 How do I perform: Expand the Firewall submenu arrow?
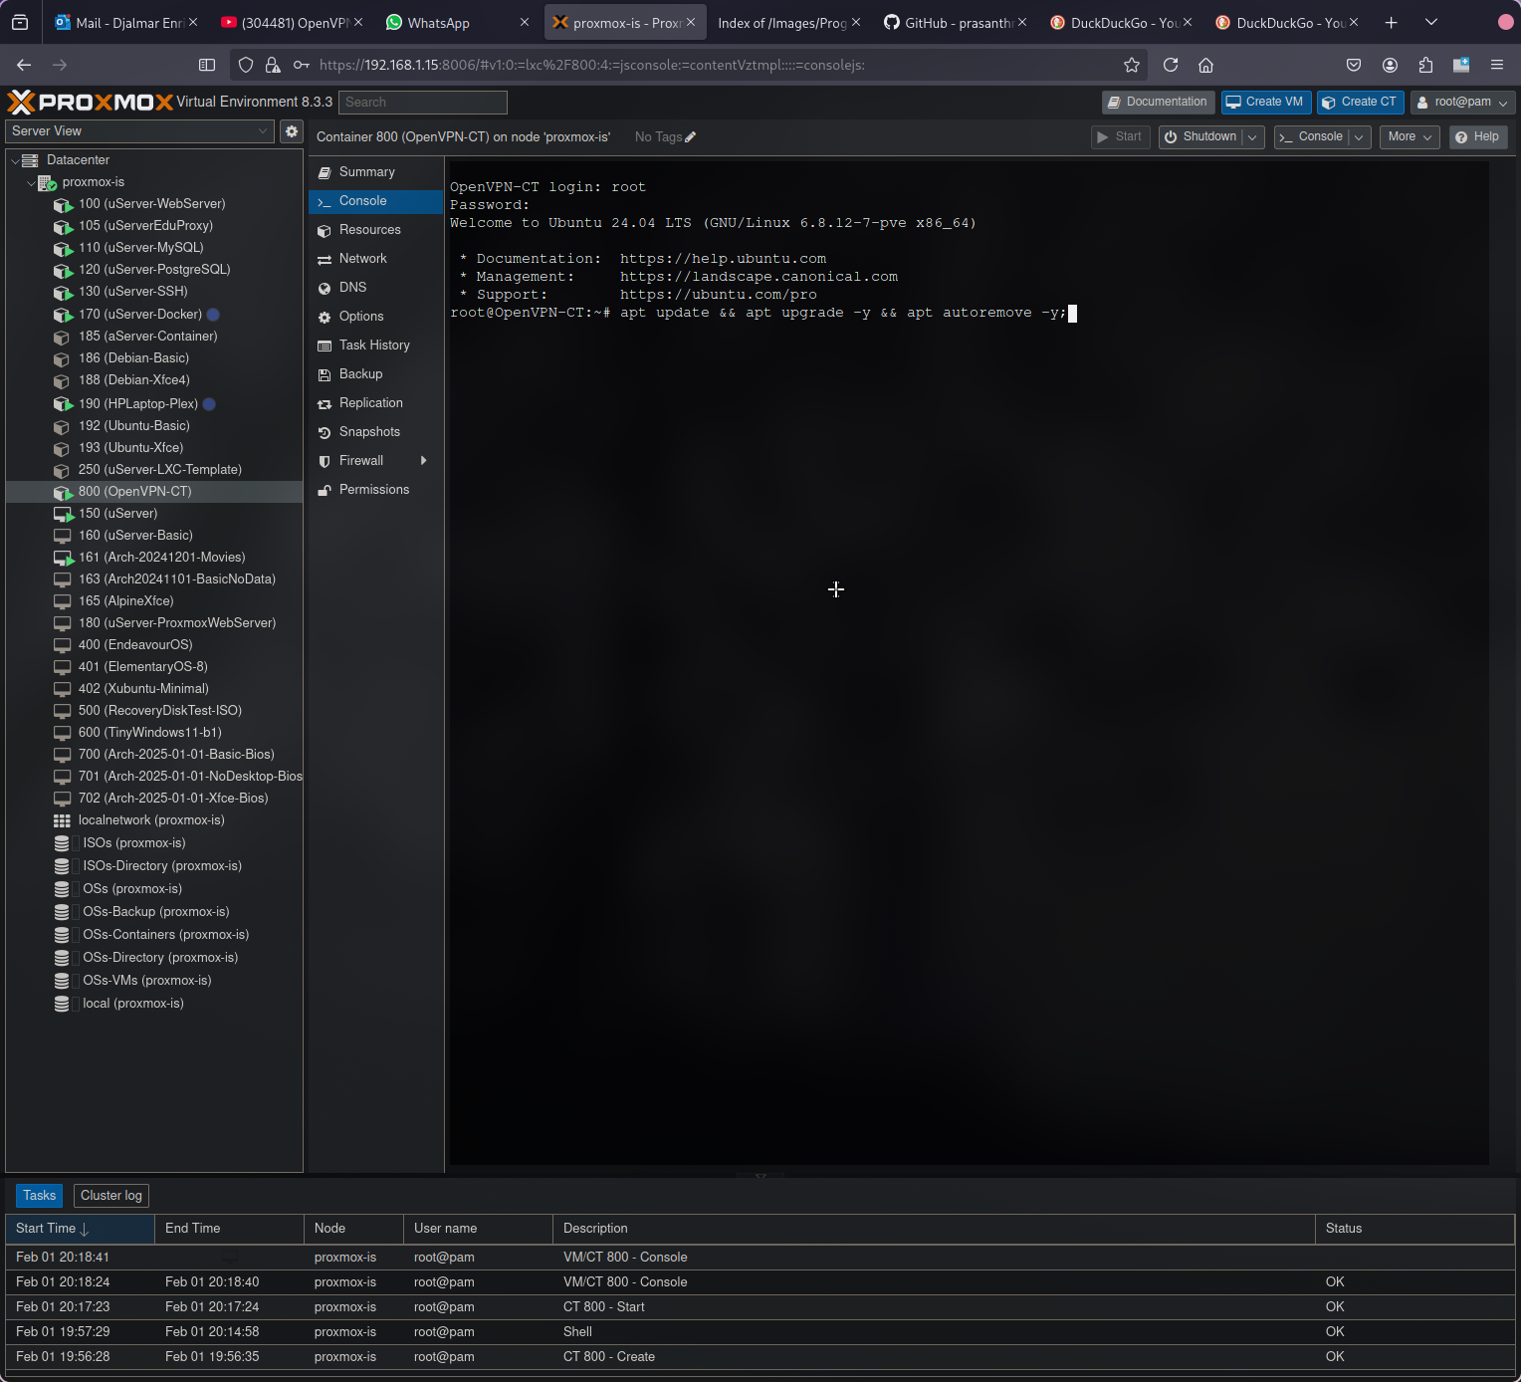click(424, 461)
